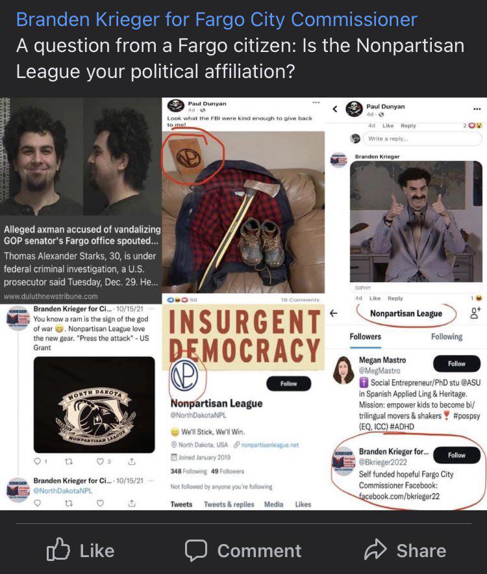Image resolution: width=487 pixels, height=574 pixels.
Task: Open the Media tab
Action: coord(273,504)
